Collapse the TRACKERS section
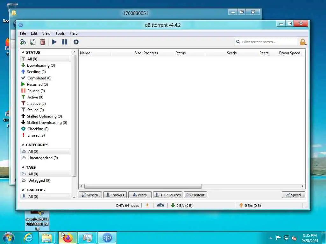Image resolution: width=326 pixels, height=244 pixels. pyautogui.click(x=23, y=190)
